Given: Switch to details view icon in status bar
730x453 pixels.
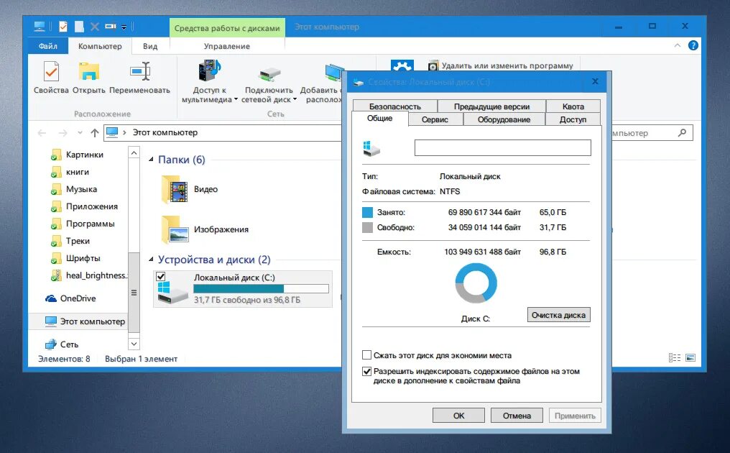Looking at the screenshot, I should point(675,358).
